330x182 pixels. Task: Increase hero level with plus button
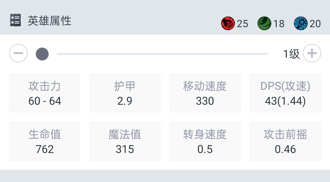[312, 53]
